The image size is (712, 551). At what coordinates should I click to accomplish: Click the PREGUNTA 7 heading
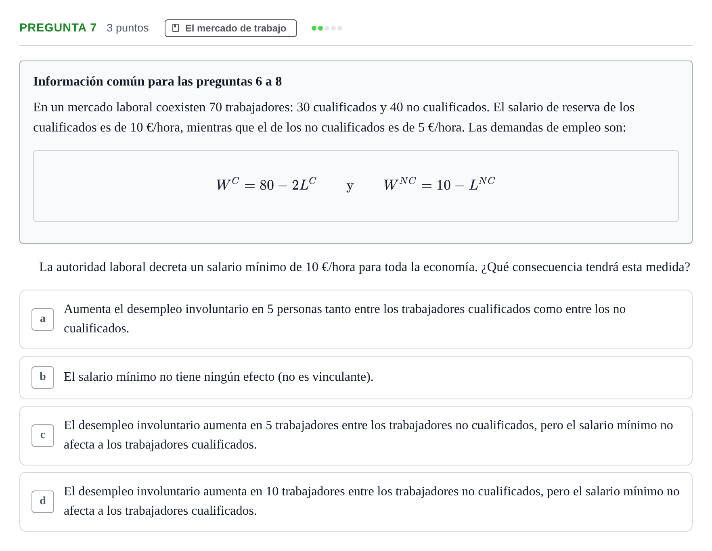[x=58, y=28]
